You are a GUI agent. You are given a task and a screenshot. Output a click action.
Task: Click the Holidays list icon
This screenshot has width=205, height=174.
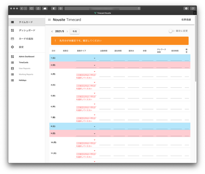[x=13, y=80]
